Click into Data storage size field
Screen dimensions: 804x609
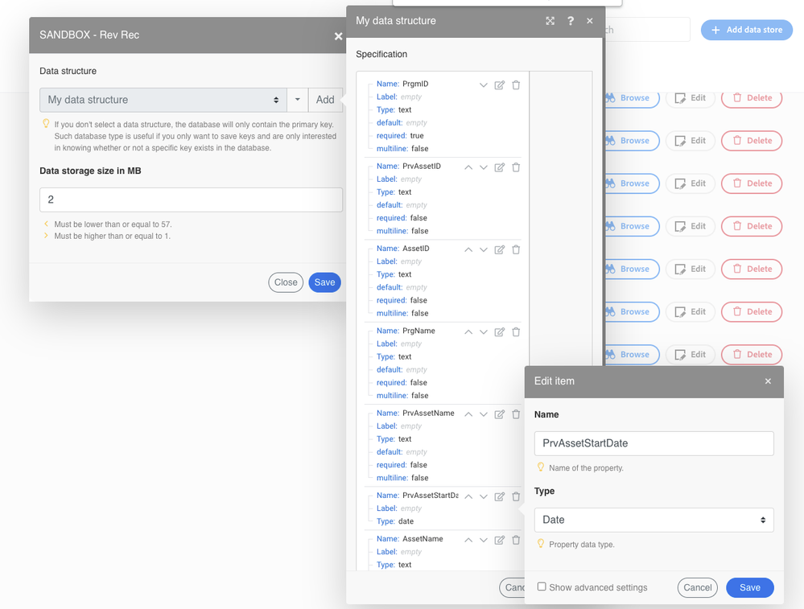191,200
